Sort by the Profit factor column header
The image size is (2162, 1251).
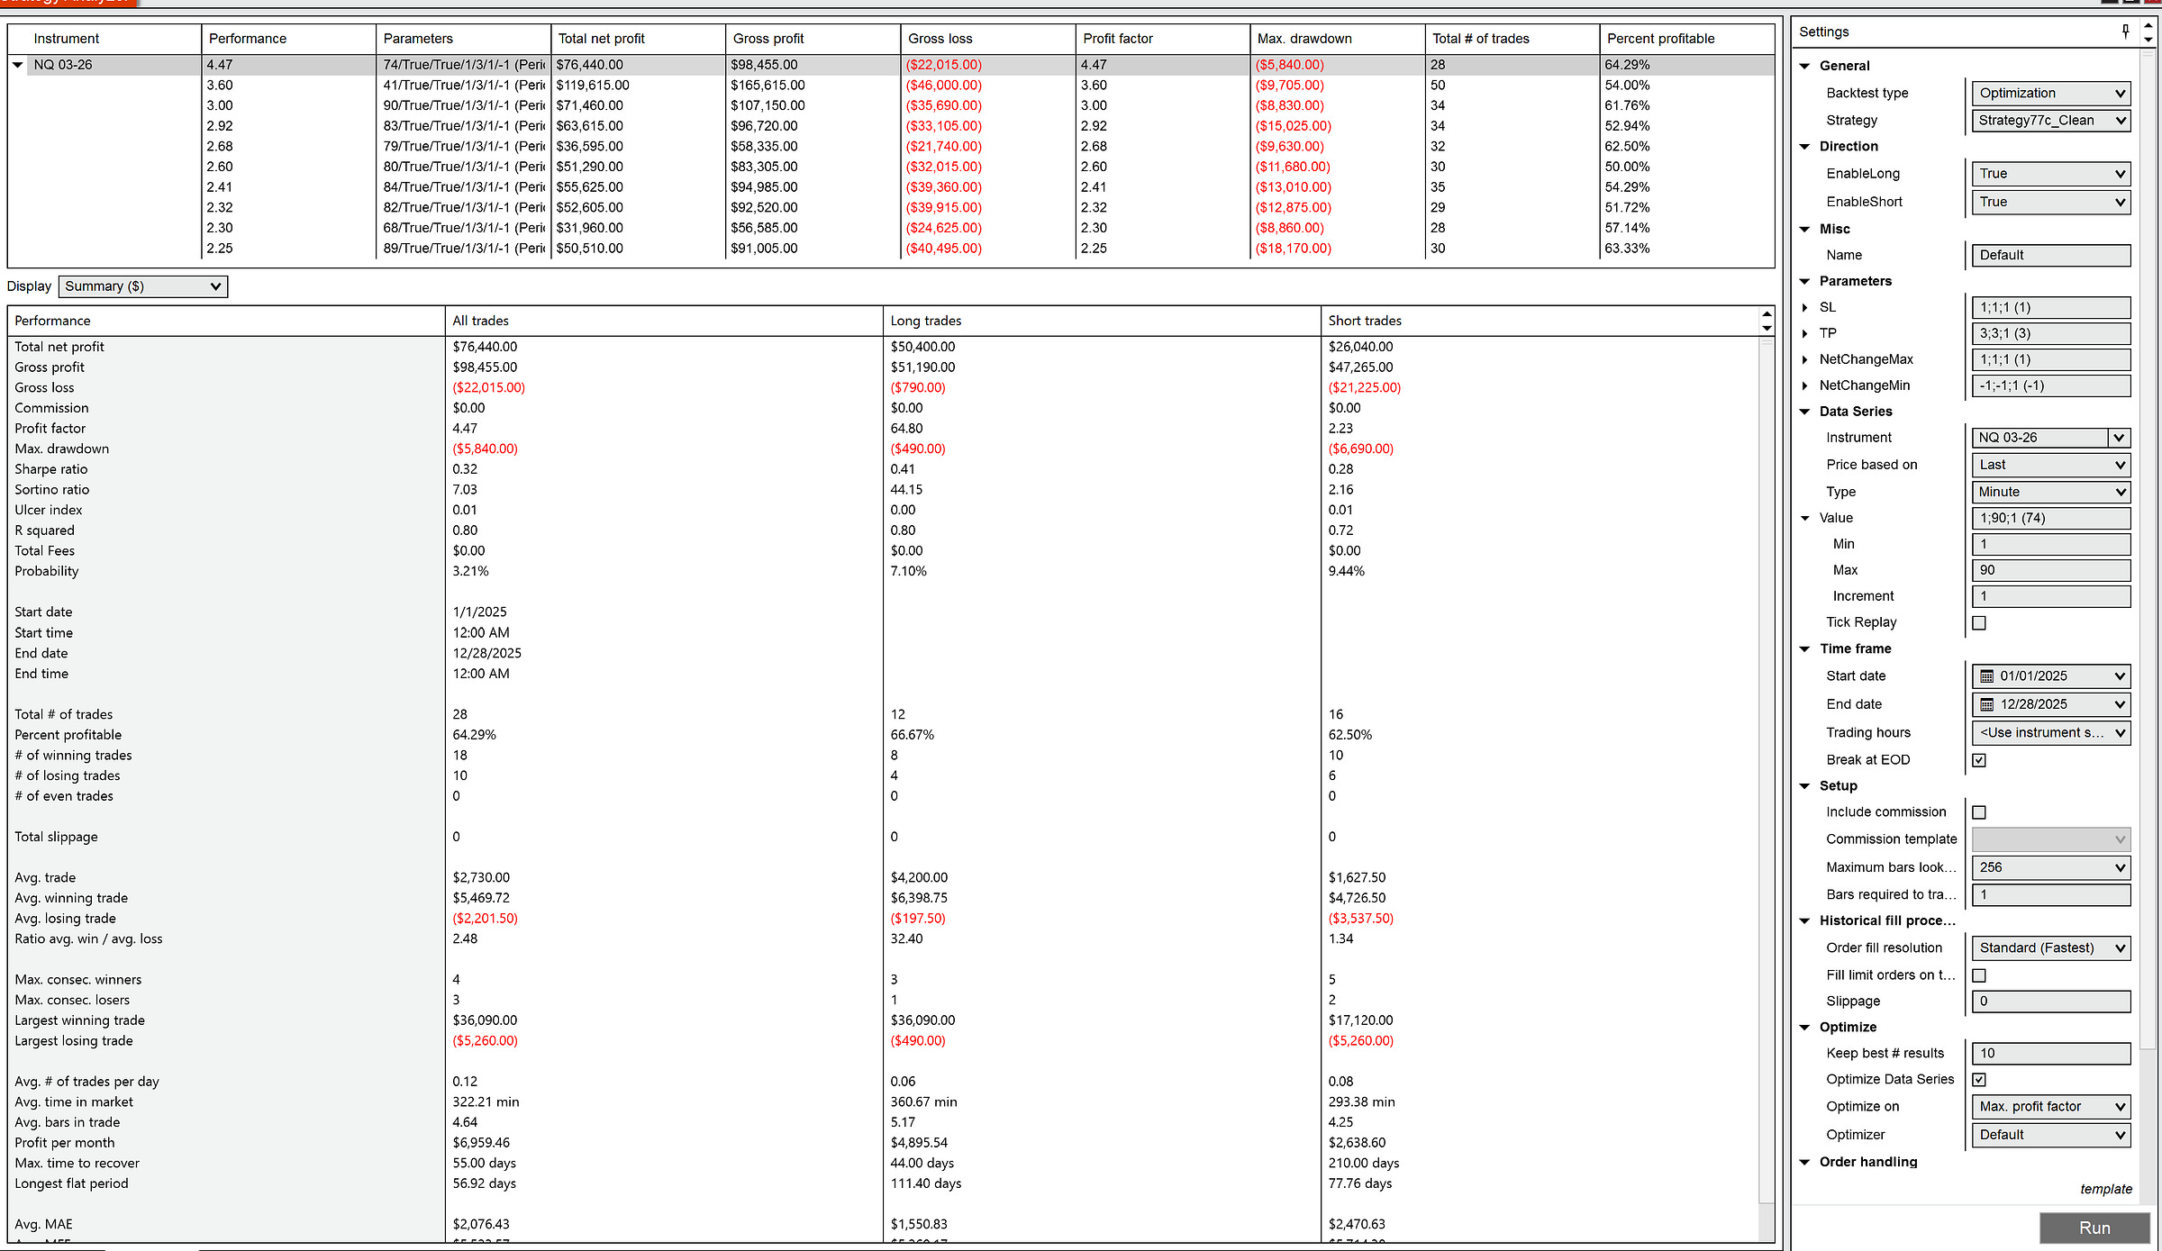[x=1117, y=39]
